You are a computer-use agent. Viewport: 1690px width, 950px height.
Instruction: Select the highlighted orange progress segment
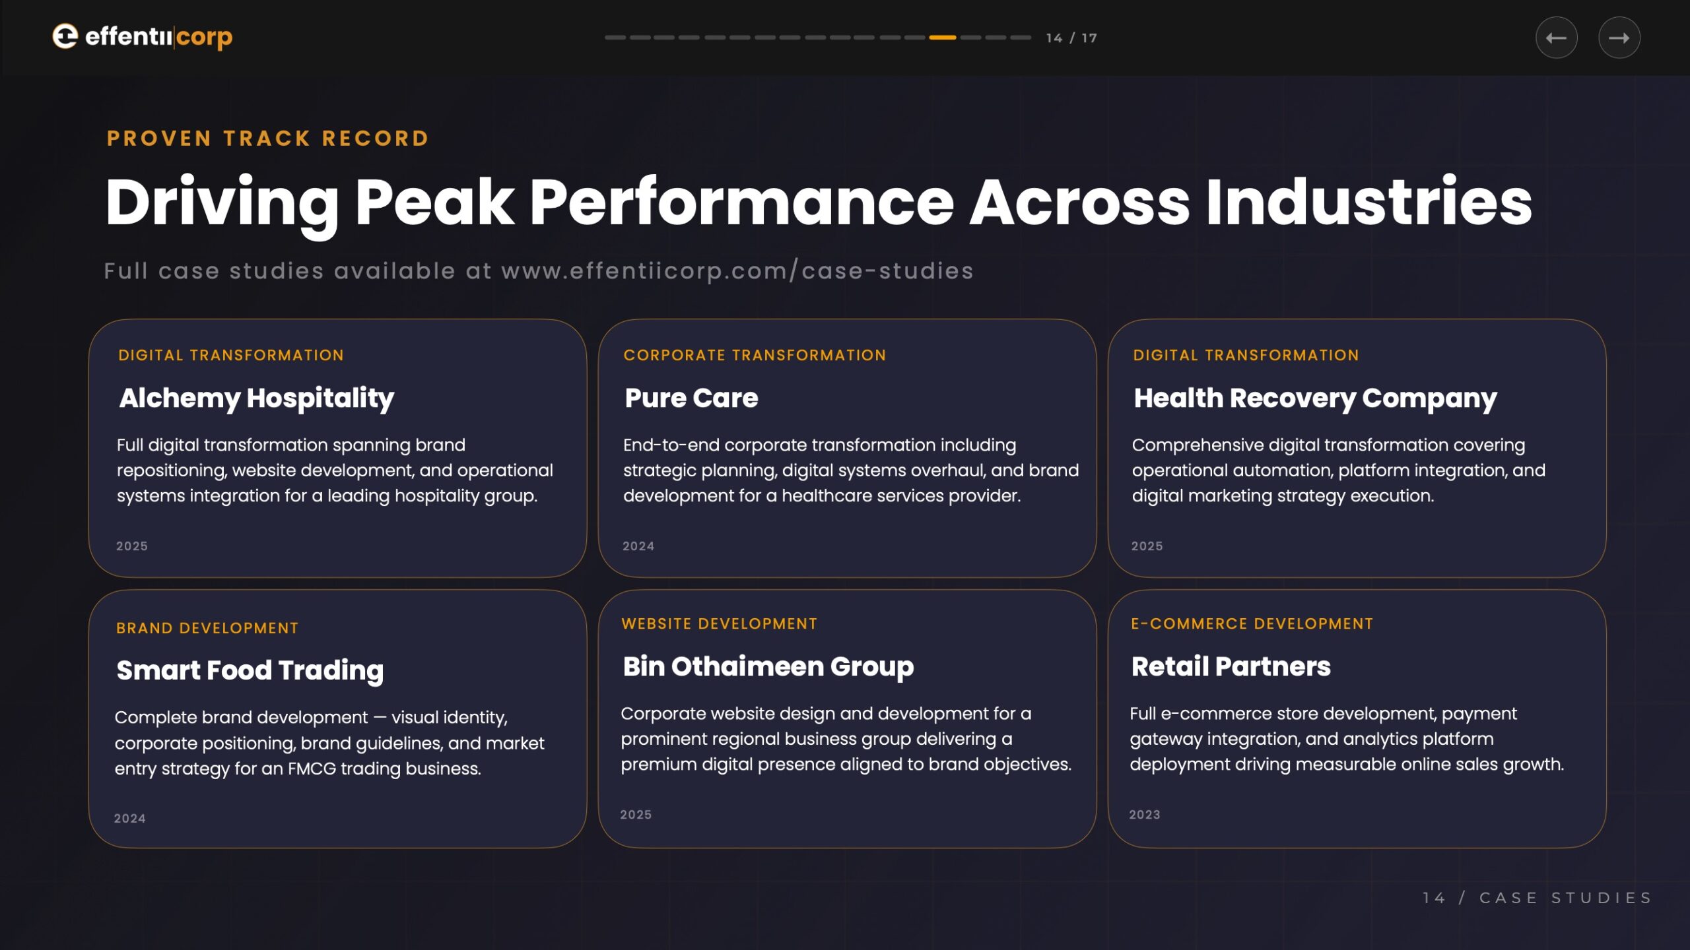point(942,38)
